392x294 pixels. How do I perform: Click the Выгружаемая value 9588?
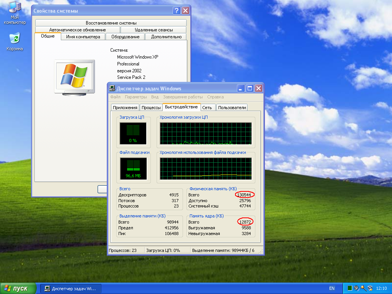point(246,228)
